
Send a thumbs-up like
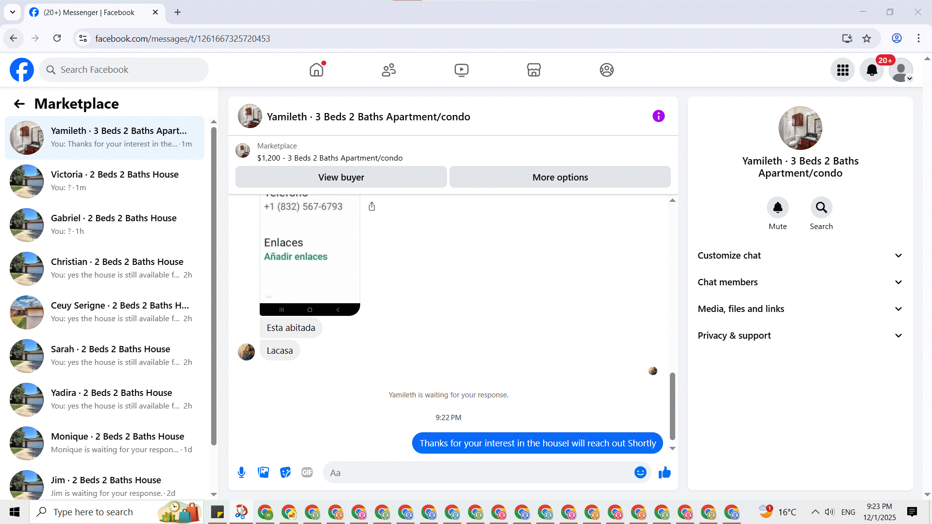[x=665, y=473]
